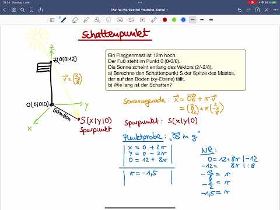Tap the underlined 'Punktprobe' heading
280x210 pixels.
point(142,137)
